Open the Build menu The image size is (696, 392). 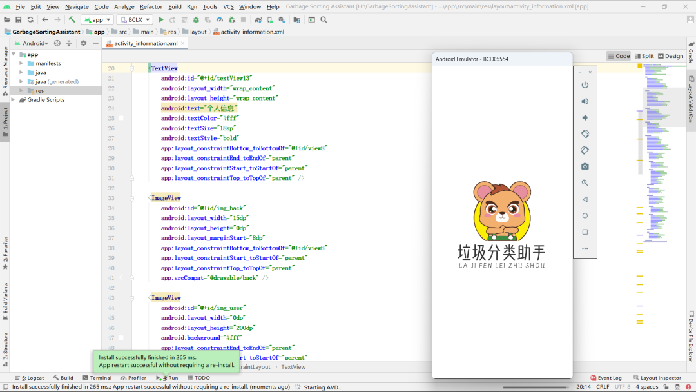coord(175,6)
